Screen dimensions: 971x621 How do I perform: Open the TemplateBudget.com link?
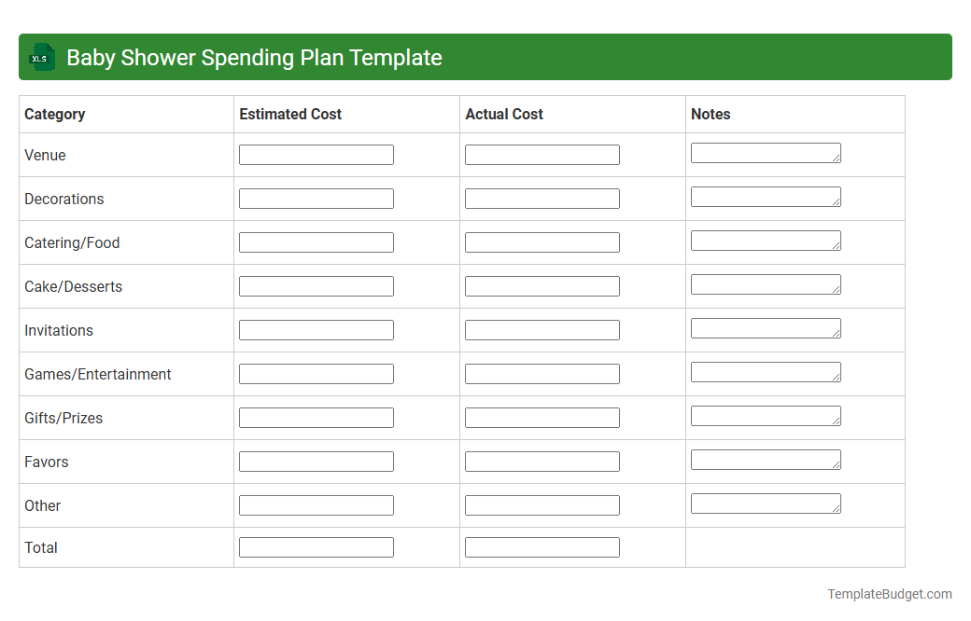pos(888,593)
